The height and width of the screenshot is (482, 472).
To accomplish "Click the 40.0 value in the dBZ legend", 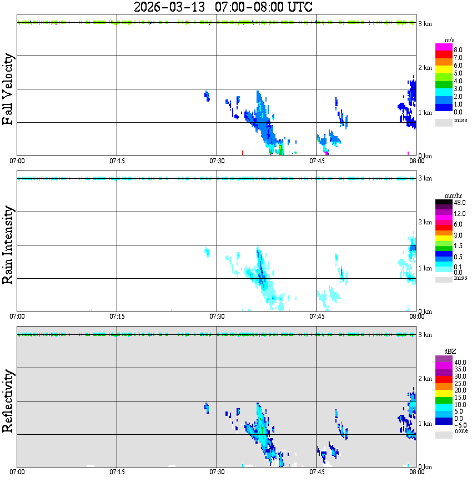I will pos(460,363).
